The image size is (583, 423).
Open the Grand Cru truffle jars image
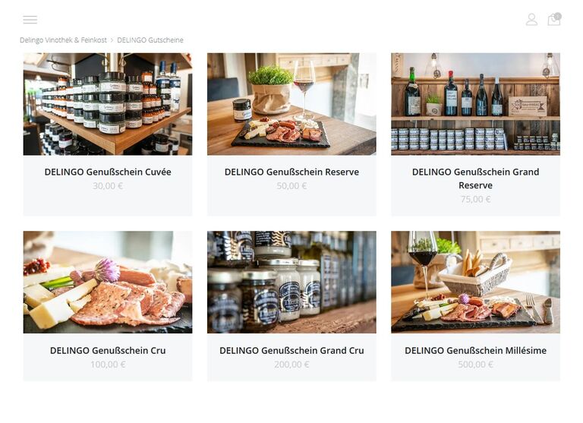coord(291,282)
